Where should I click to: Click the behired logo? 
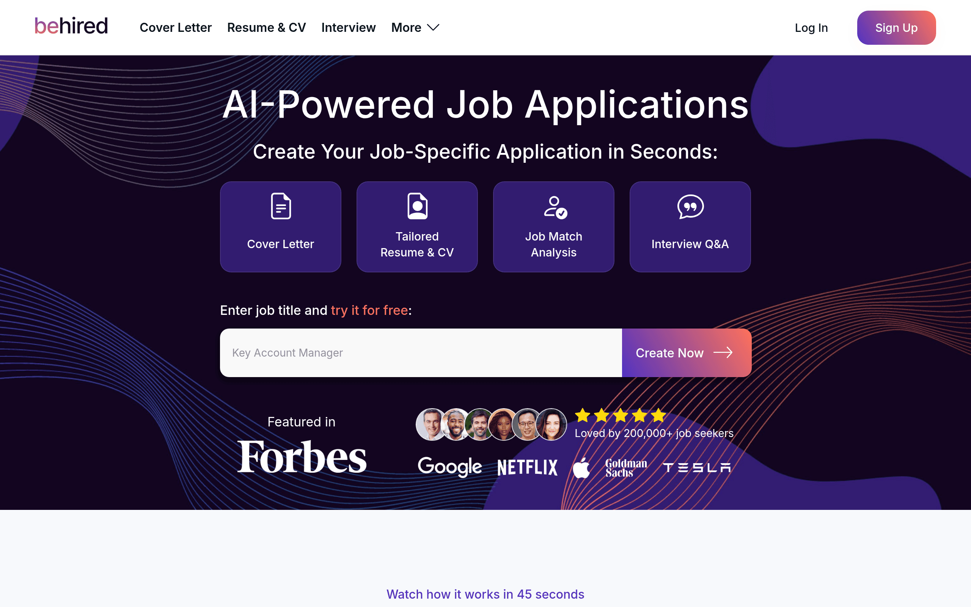click(71, 26)
